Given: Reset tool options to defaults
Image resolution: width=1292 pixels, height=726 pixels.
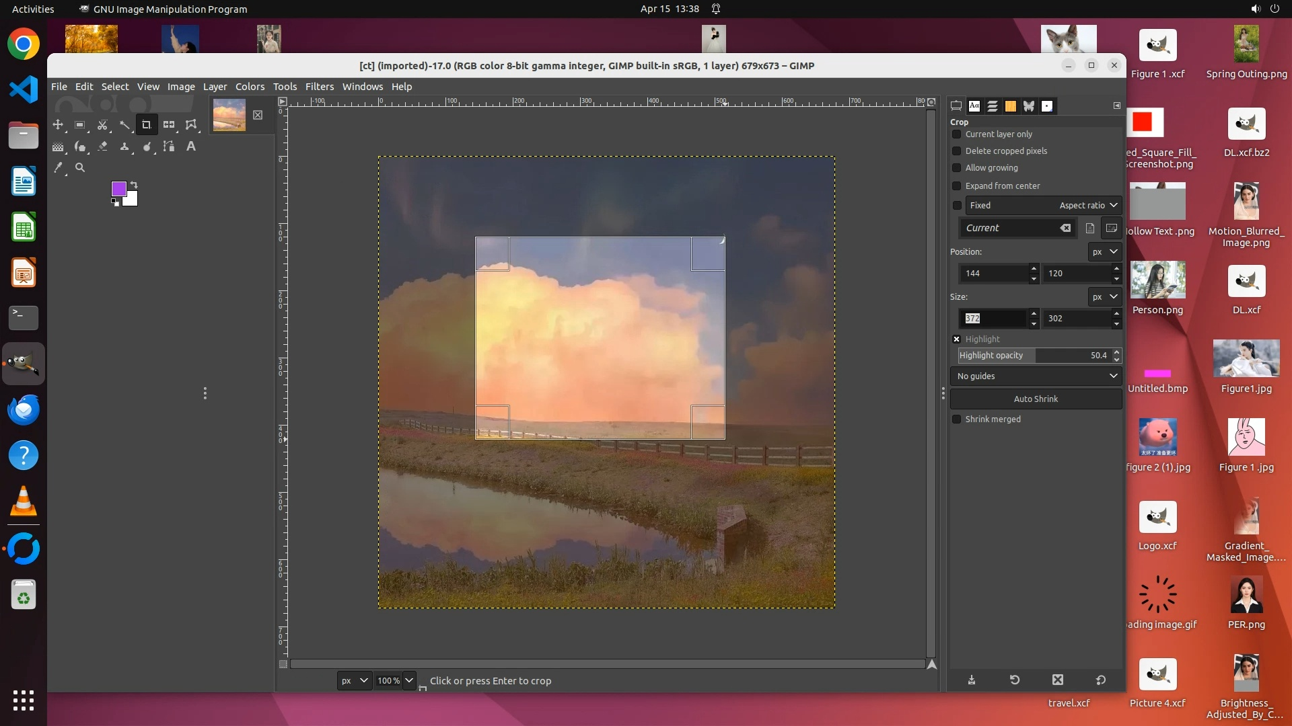Looking at the screenshot, I should 1101,680.
